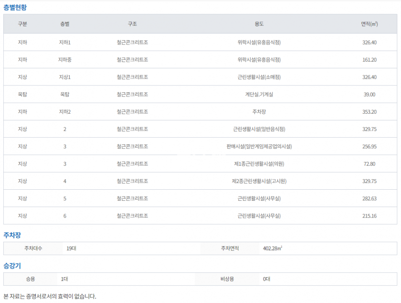Click the 용도 column header

coord(259,24)
